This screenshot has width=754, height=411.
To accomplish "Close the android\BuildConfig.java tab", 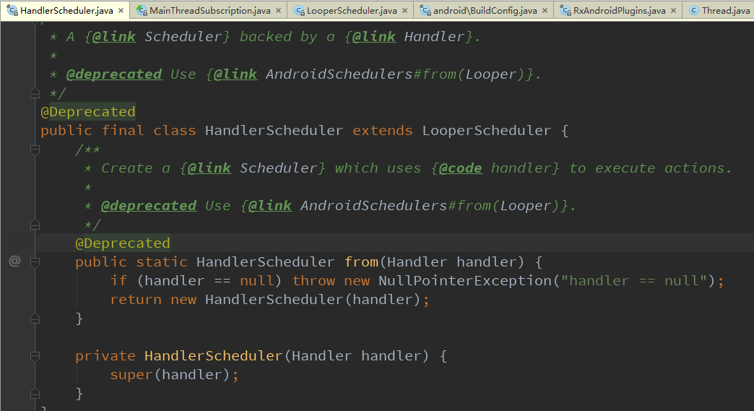I will (545, 11).
